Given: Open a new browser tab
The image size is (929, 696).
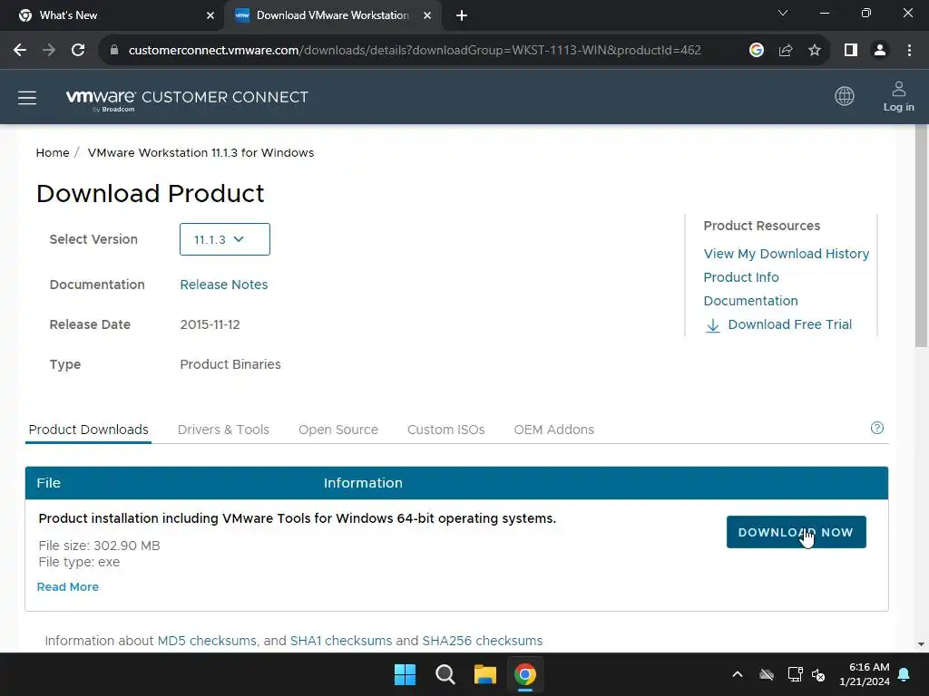Looking at the screenshot, I should [462, 16].
